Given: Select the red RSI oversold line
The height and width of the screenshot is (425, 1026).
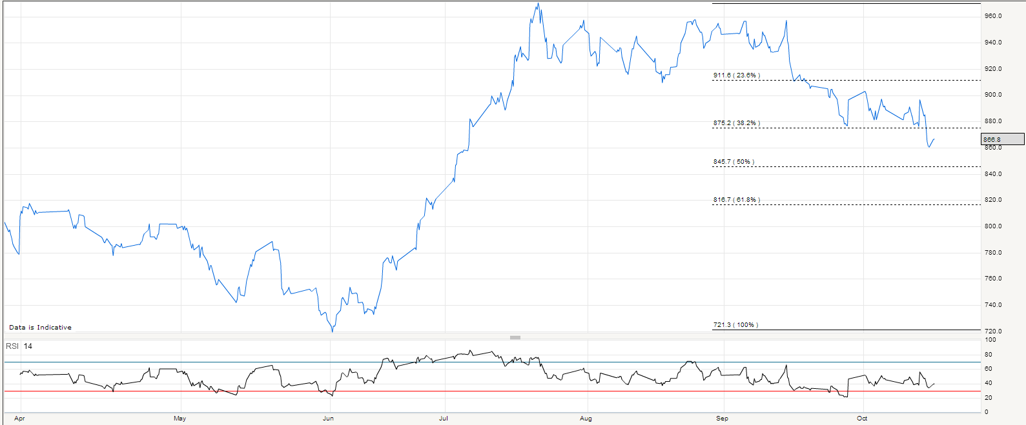Looking at the screenshot, I should point(452,391).
